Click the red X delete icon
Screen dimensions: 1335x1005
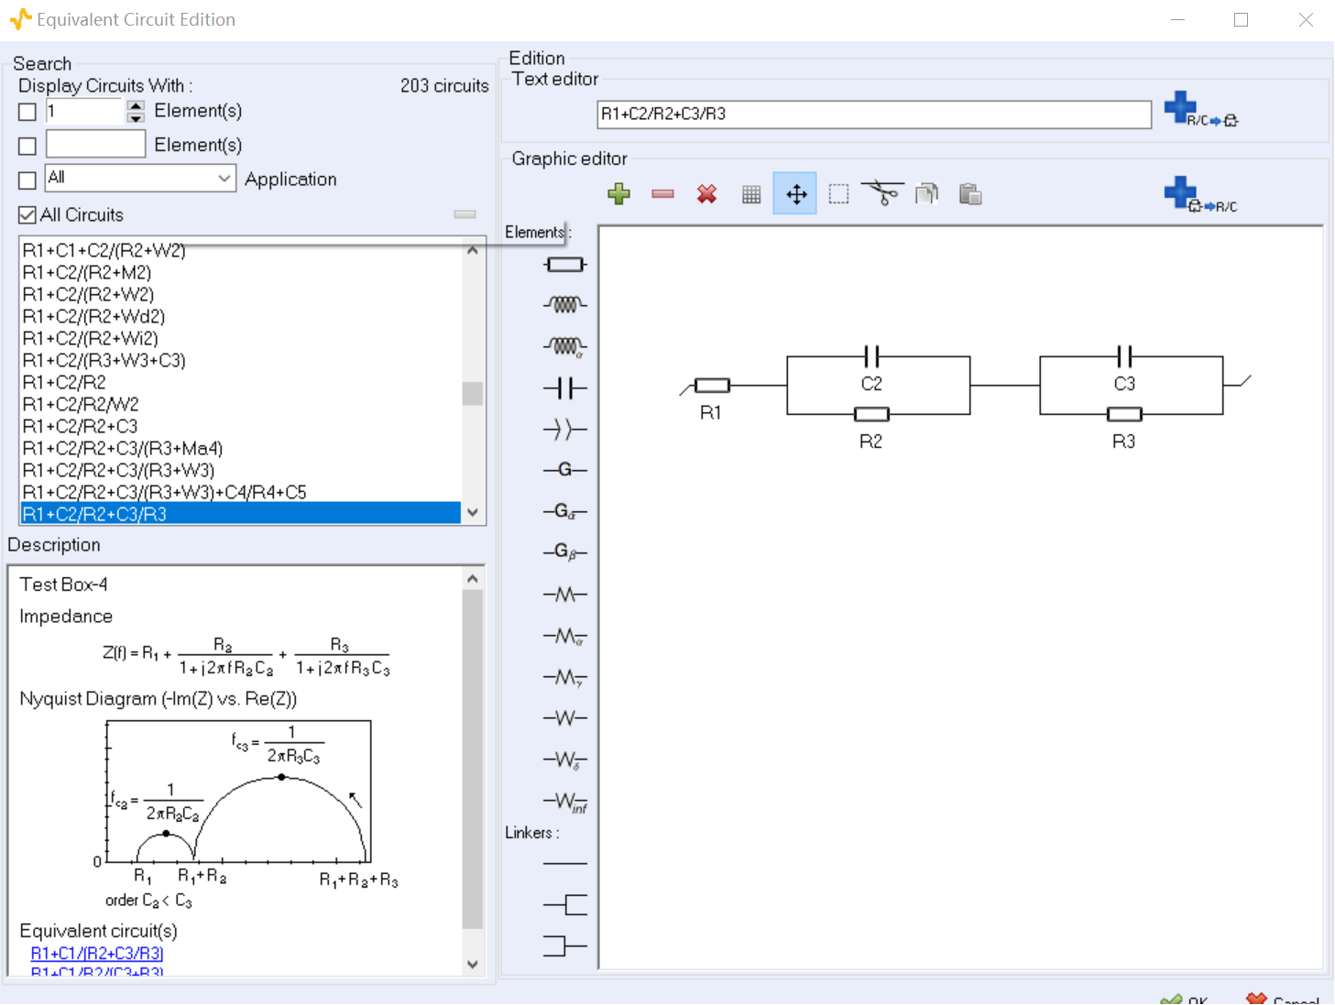tap(706, 194)
